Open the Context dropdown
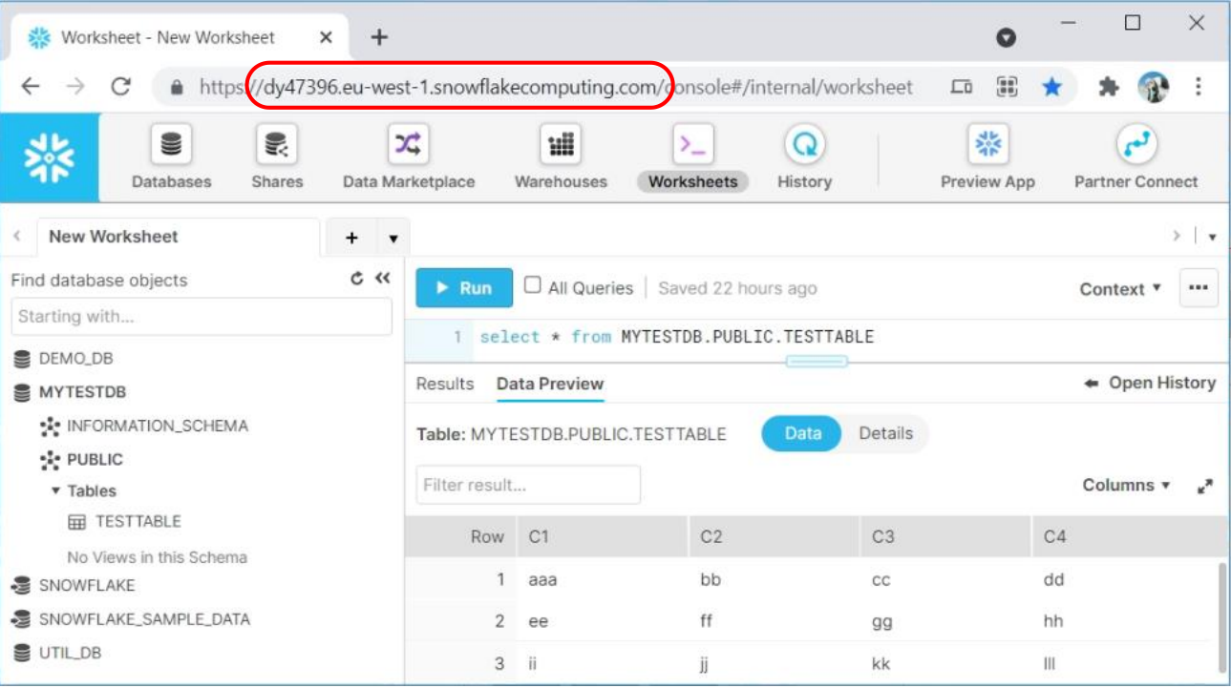 1120,289
